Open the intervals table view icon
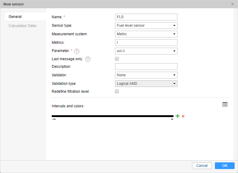This screenshot has width=238, height=173. point(225,105)
